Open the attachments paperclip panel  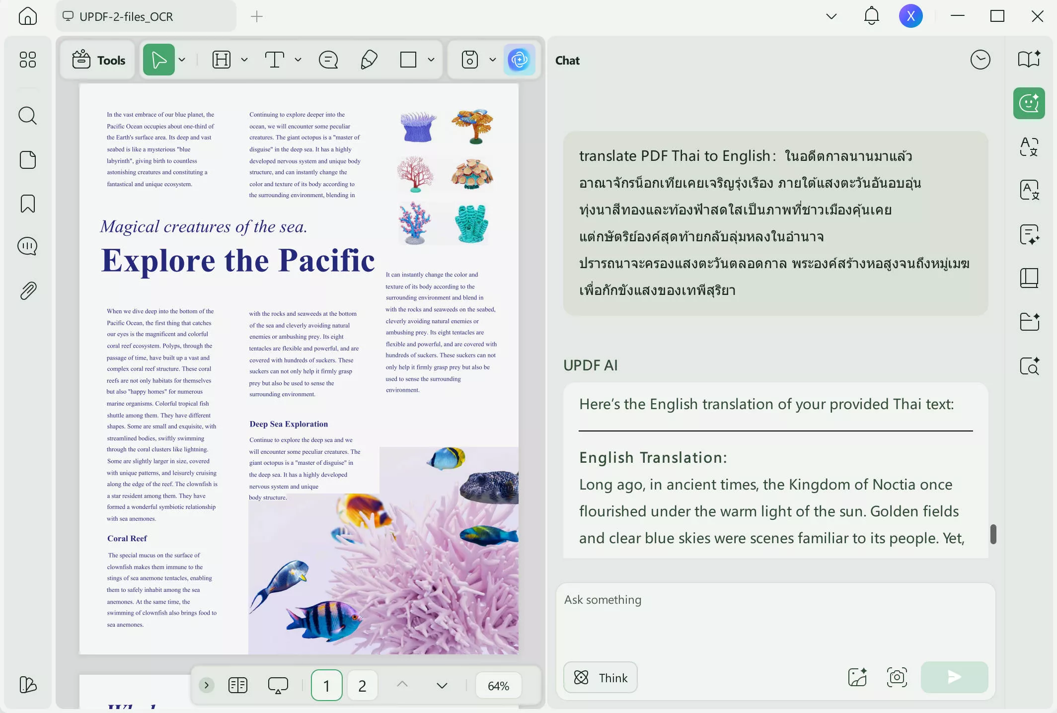point(27,290)
